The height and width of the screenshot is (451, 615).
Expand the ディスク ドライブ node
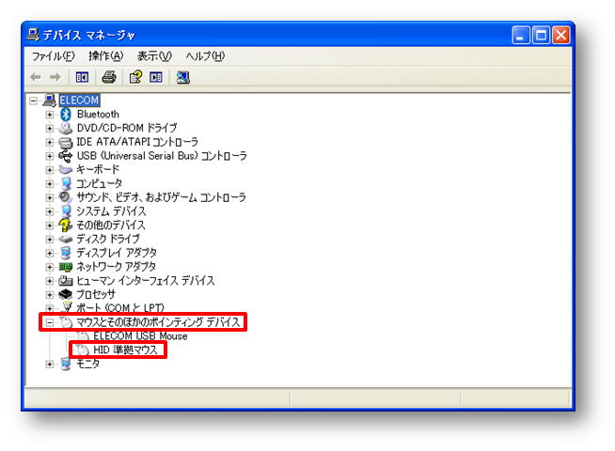pos(50,239)
